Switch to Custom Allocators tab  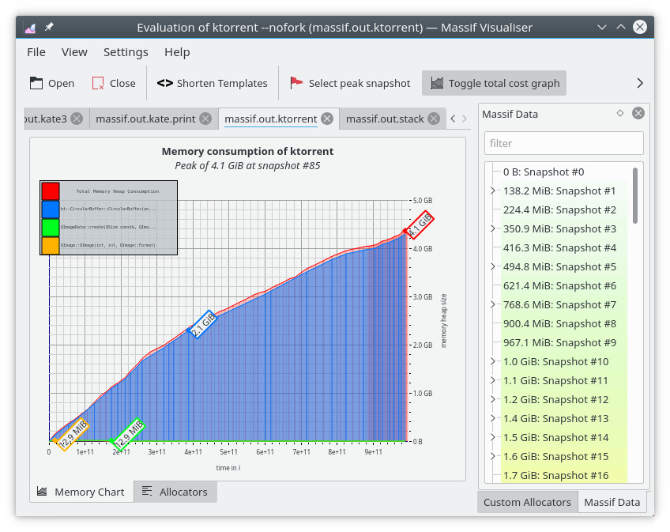click(527, 502)
